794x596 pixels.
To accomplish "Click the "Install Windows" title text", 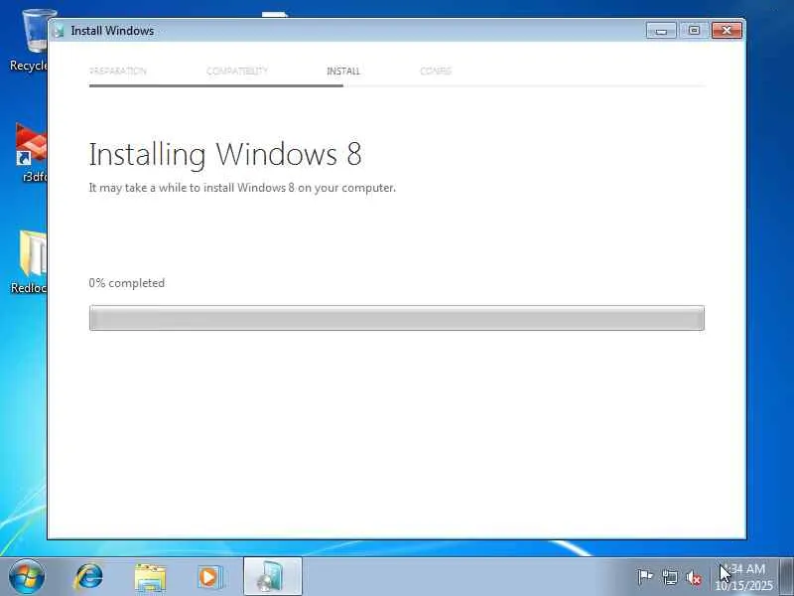I will tap(112, 31).
